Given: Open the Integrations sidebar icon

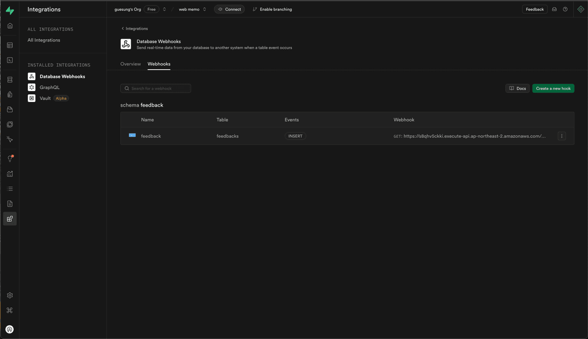Looking at the screenshot, I should pos(10,219).
